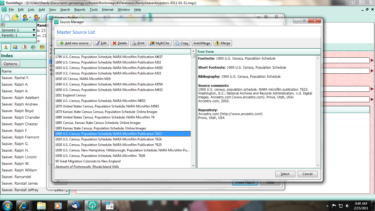This screenshot has height=211, width=375.
Task: Click RootsMagic tree icon in taskbar
Action: [x=93, y=206]
